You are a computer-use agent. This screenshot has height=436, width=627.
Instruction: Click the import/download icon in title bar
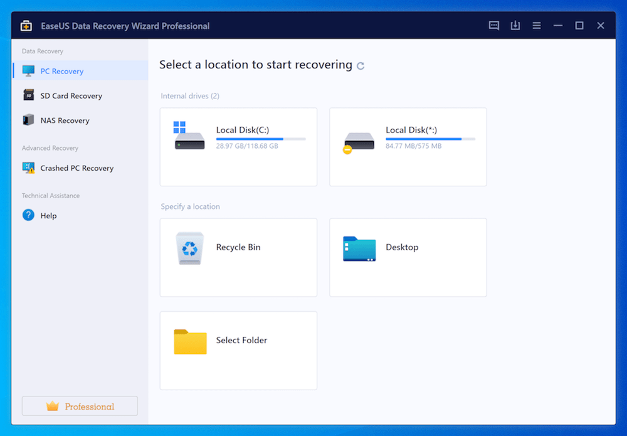[x=515, y=26]
